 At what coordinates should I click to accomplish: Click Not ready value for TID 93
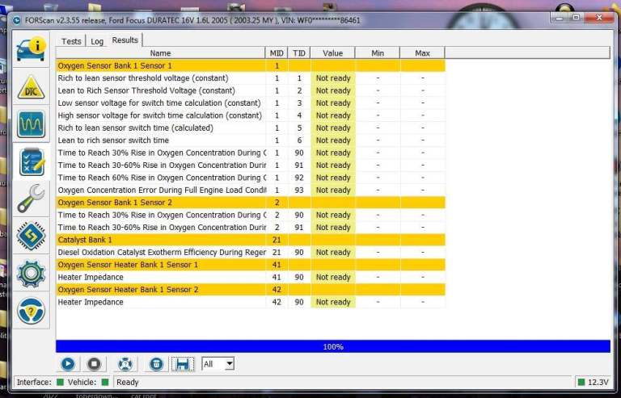tap(333, 190)
